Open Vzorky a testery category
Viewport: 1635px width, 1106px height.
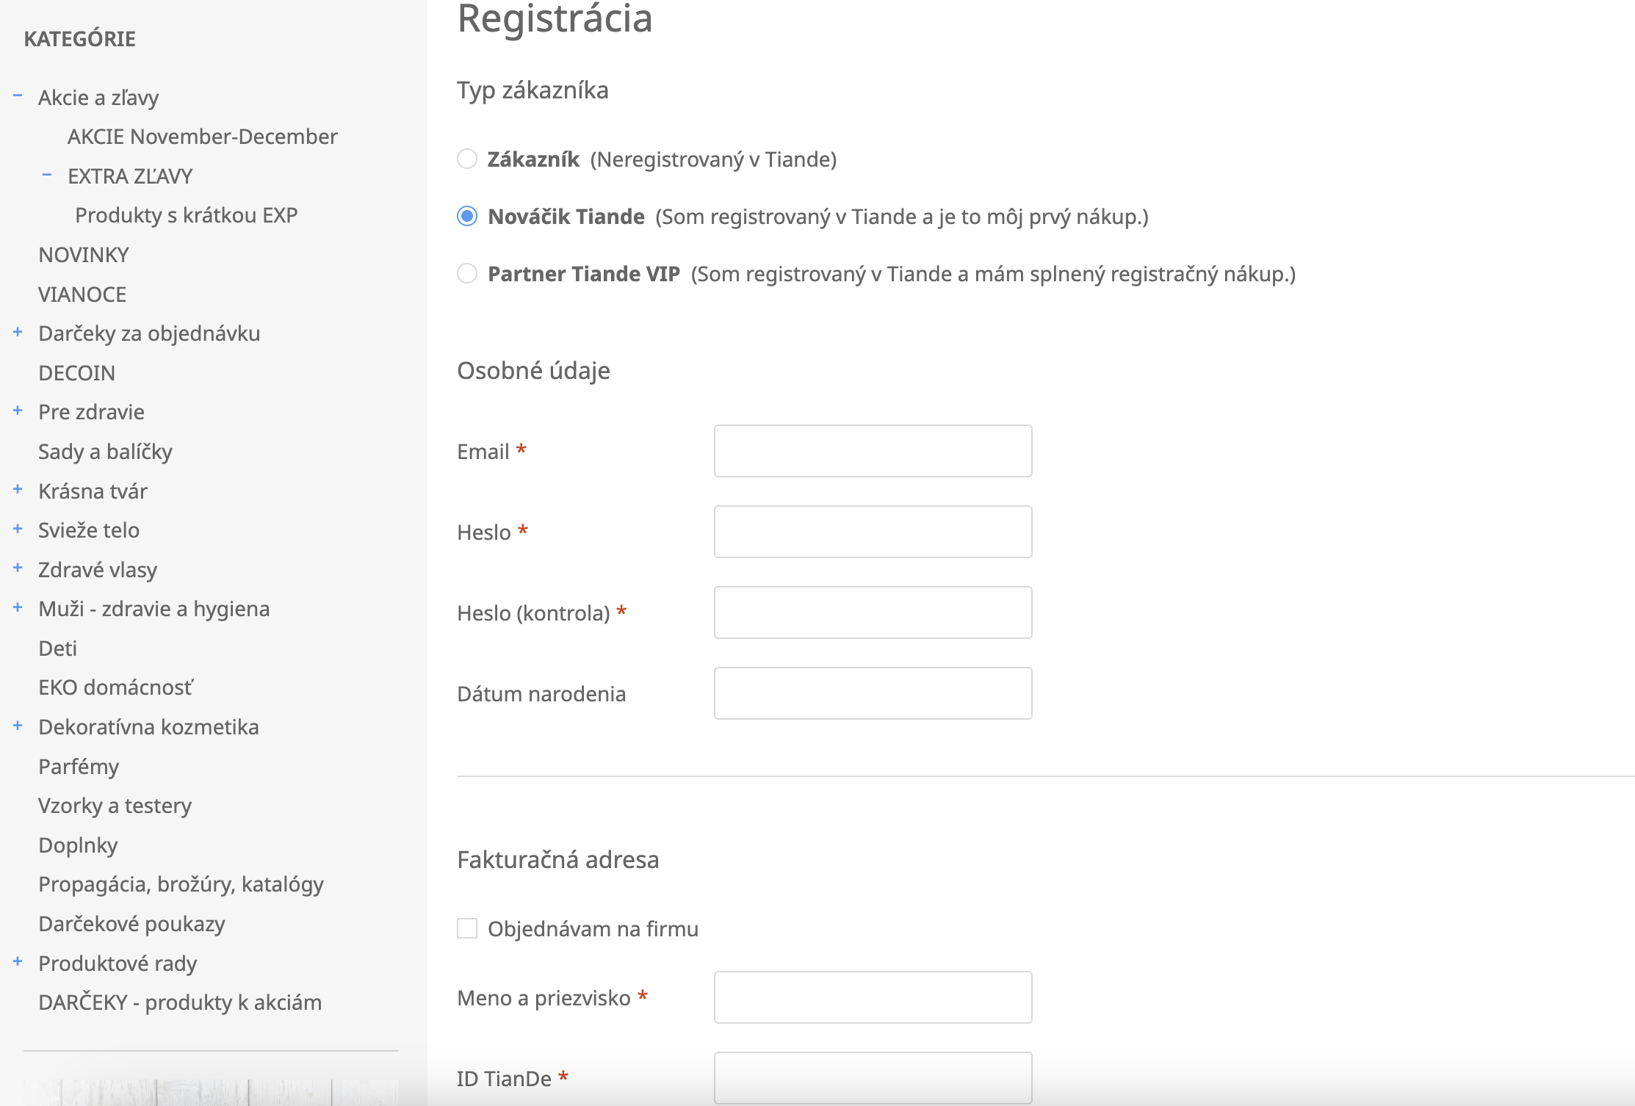pyautogui.click(x=115, y=806)
